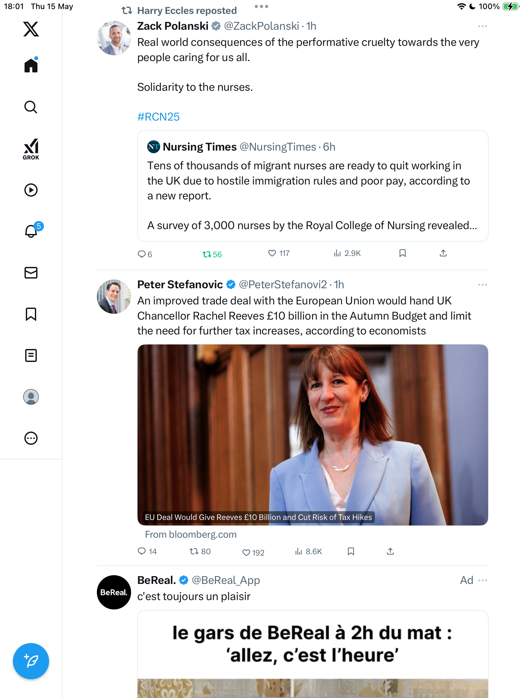This screenshot has width=523, height=698.
Task: Open the video play circle icon
Action: (31, 190)
